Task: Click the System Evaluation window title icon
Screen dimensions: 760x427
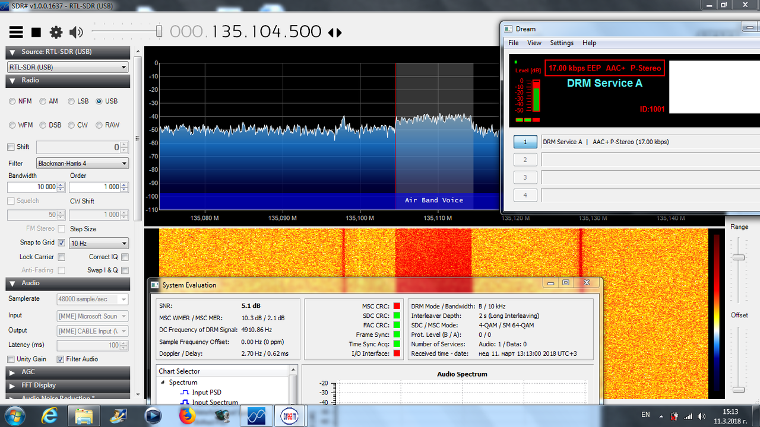Action: coord(155,285)
